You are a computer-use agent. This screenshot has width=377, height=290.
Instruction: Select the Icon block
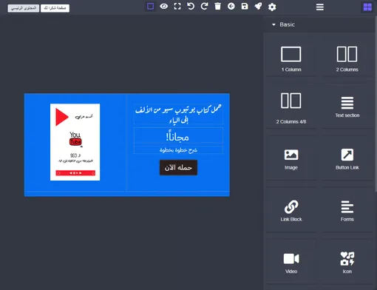pos(347,263)
